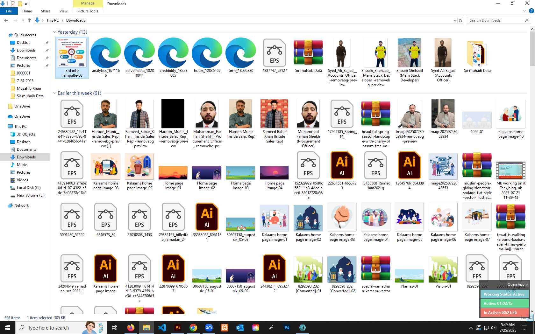Select the 6346573_89 EPS file
This screenshot has width=535, height=334.
point(106,217)
